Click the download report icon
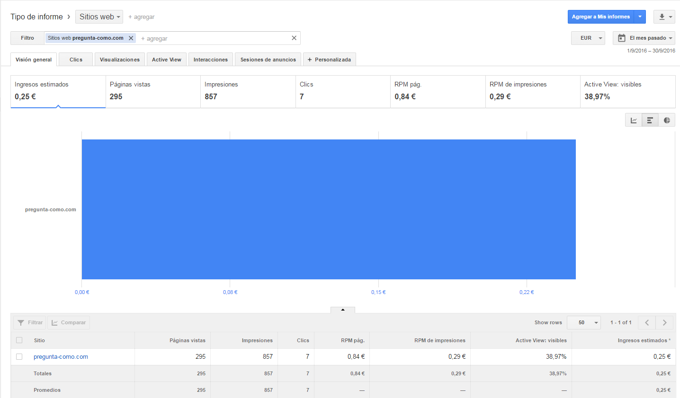Viewport: 680px width, 398px height. [662, 17]
